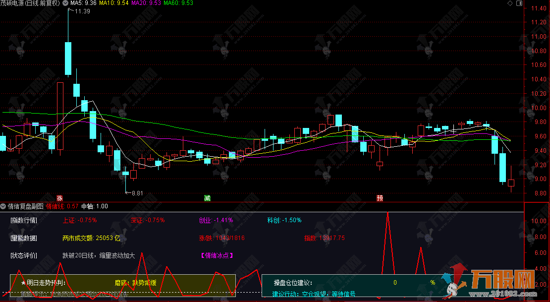Click the 11.39 high price marker

tap(82, 11)
